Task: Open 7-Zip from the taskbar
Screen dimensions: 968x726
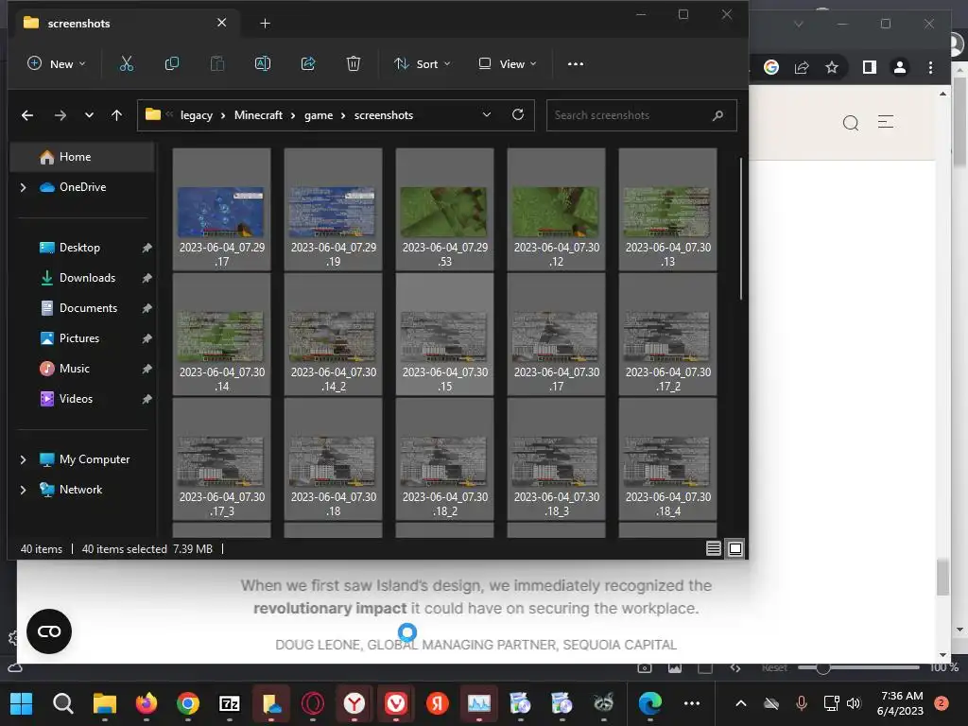Action: tap(230, 703)
